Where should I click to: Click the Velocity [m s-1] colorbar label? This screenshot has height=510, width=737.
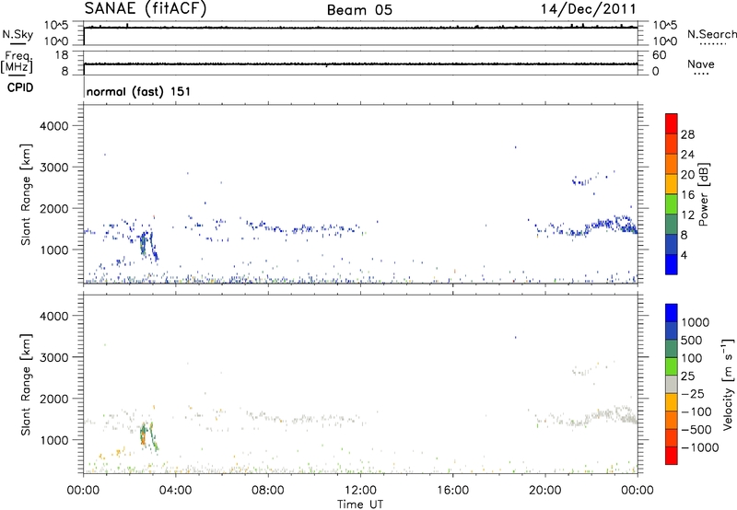click(728, 384)
